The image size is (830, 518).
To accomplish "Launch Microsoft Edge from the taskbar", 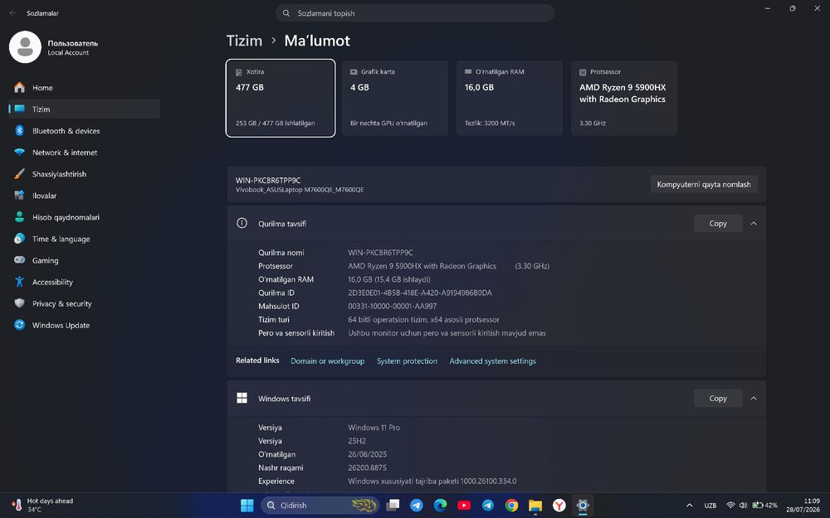I will 441,506.
